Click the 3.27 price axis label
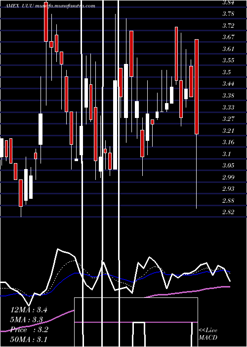The width and height of the screenshot is (247, 347). (228, 119)
